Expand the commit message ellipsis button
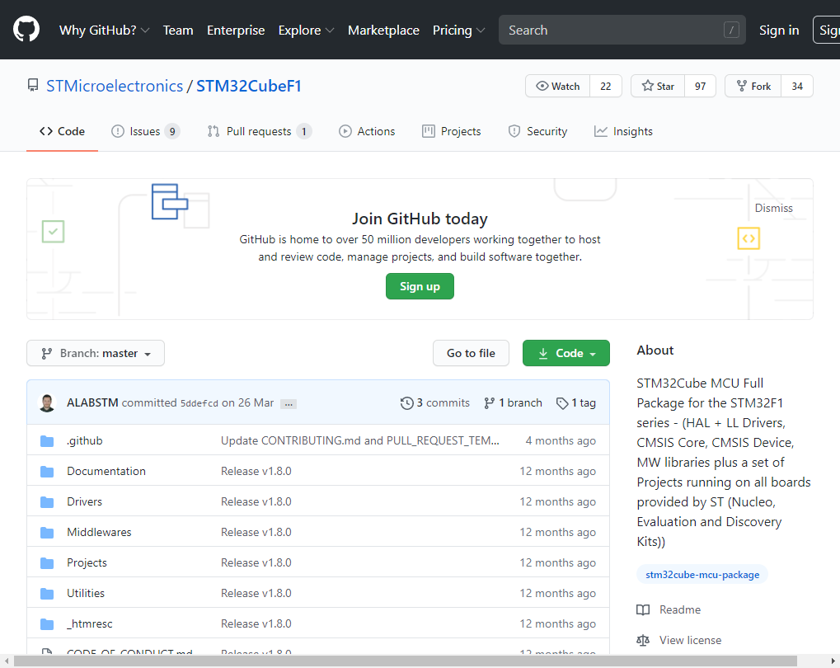 point(289,404)
